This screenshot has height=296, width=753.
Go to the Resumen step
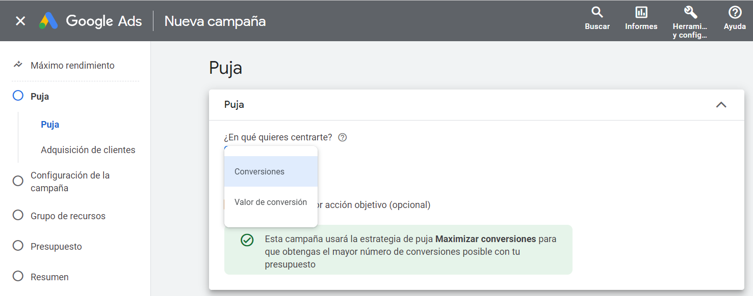(49, 277)
